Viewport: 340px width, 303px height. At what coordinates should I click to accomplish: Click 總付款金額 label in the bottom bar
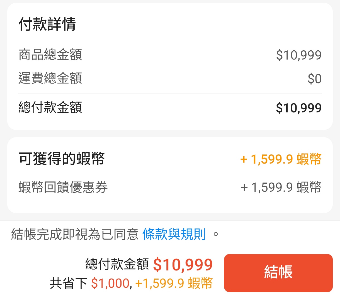coord(117,264)
